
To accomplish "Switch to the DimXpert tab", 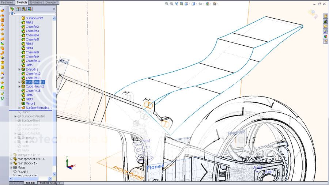I will tap(52, 2).
